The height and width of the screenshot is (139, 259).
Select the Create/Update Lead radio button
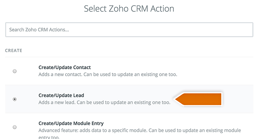[15, 99]
